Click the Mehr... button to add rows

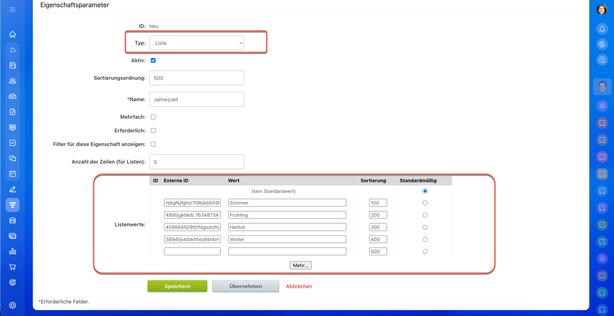pos(300,265)
